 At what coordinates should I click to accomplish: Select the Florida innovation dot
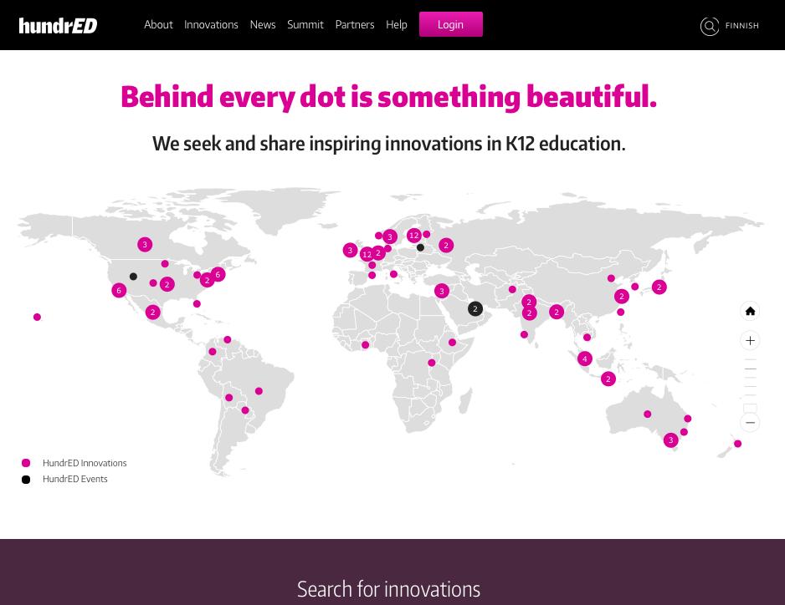(197, 303)
